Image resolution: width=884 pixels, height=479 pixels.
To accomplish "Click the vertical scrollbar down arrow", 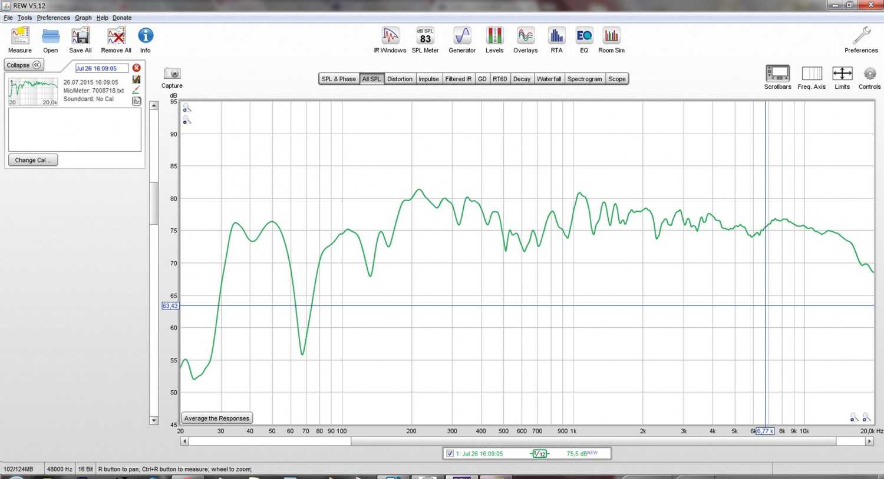I will tap(154, 420).
